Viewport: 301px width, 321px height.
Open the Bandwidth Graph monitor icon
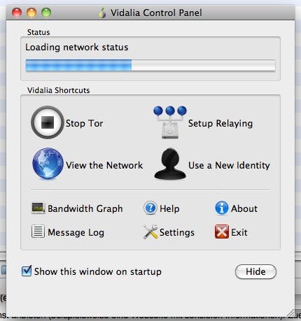38,208
